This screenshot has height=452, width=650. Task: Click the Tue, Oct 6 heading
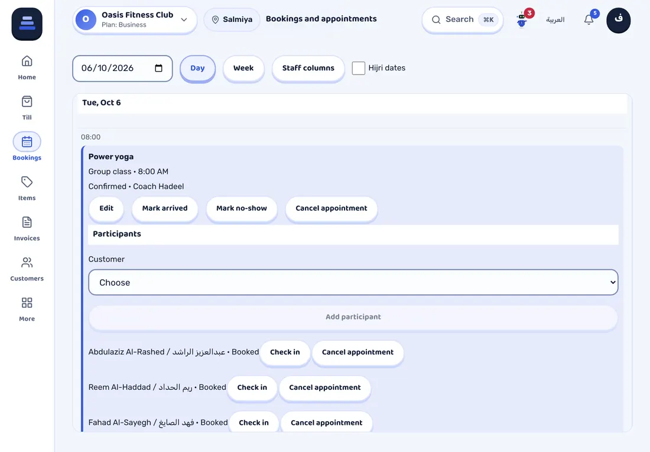[102, 103]
